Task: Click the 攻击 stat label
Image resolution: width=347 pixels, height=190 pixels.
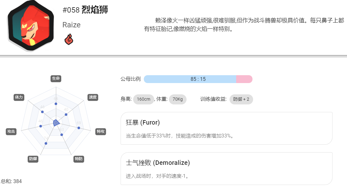Action: [11, 131]
